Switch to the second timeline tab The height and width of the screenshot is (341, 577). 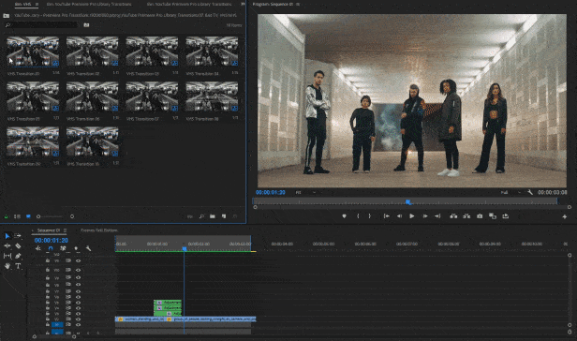pos(99,230)
